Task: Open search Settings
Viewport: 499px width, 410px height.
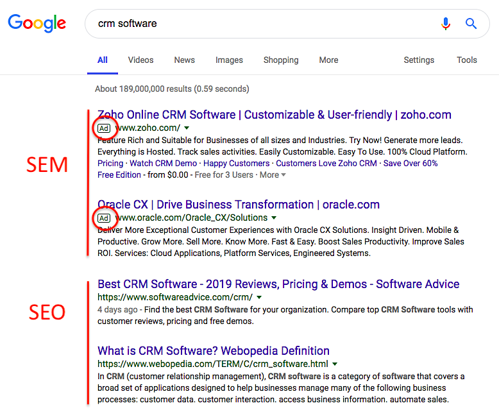Action: [419, 60]
